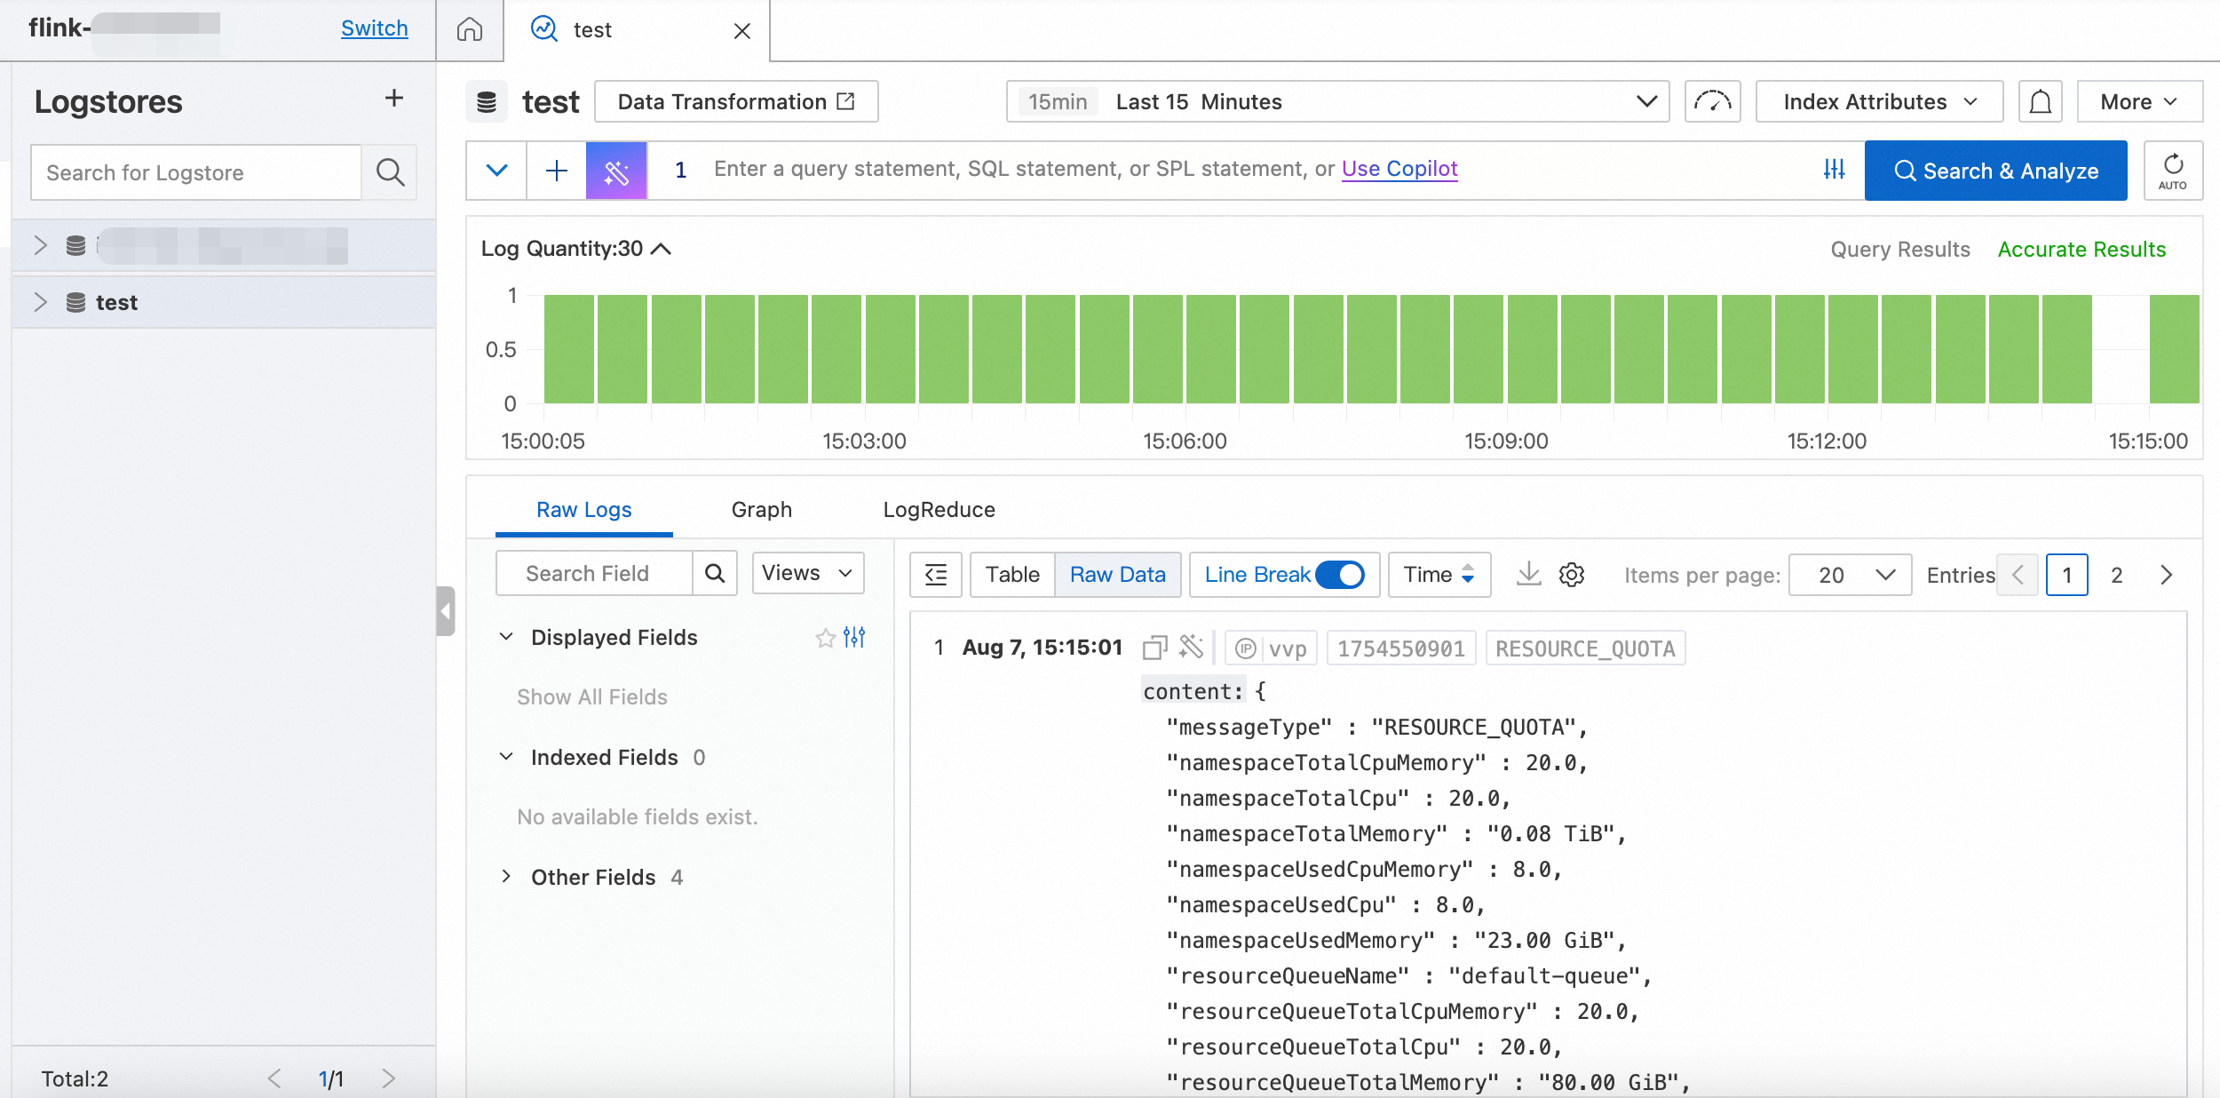Screen dimensions: 2220x1098
Task: Click the plus to add a Logstore
Action: [393, 99]
